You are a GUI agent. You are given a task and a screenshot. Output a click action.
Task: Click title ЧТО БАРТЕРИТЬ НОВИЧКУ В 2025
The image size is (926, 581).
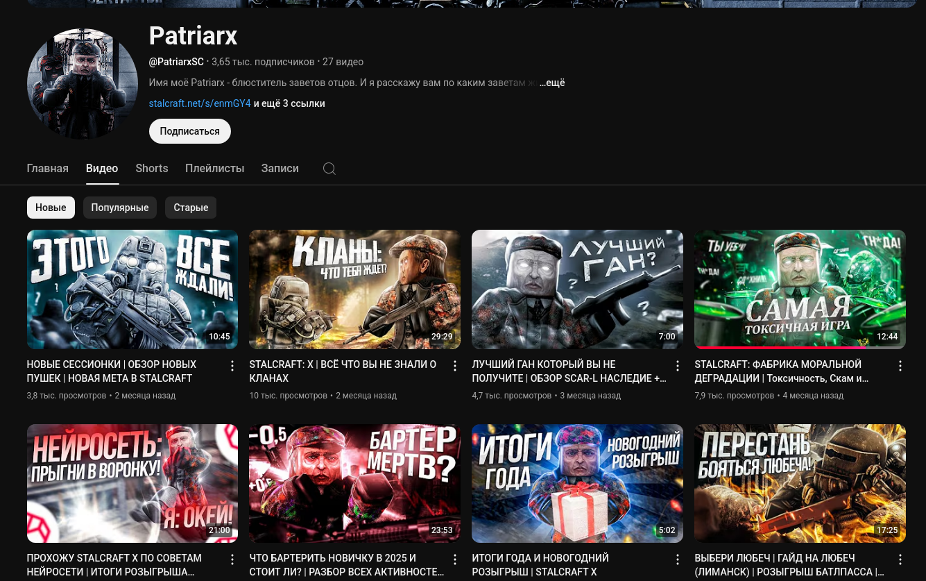(x=346, y=565)
